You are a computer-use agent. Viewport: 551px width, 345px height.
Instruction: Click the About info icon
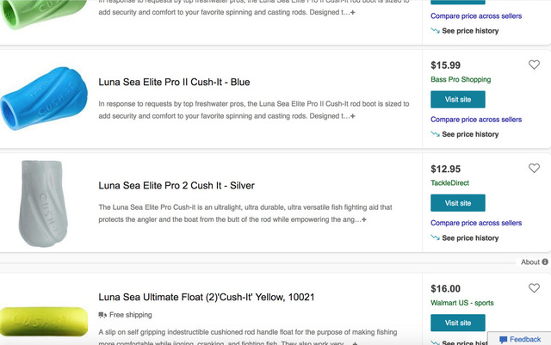[x=545, y=262]
